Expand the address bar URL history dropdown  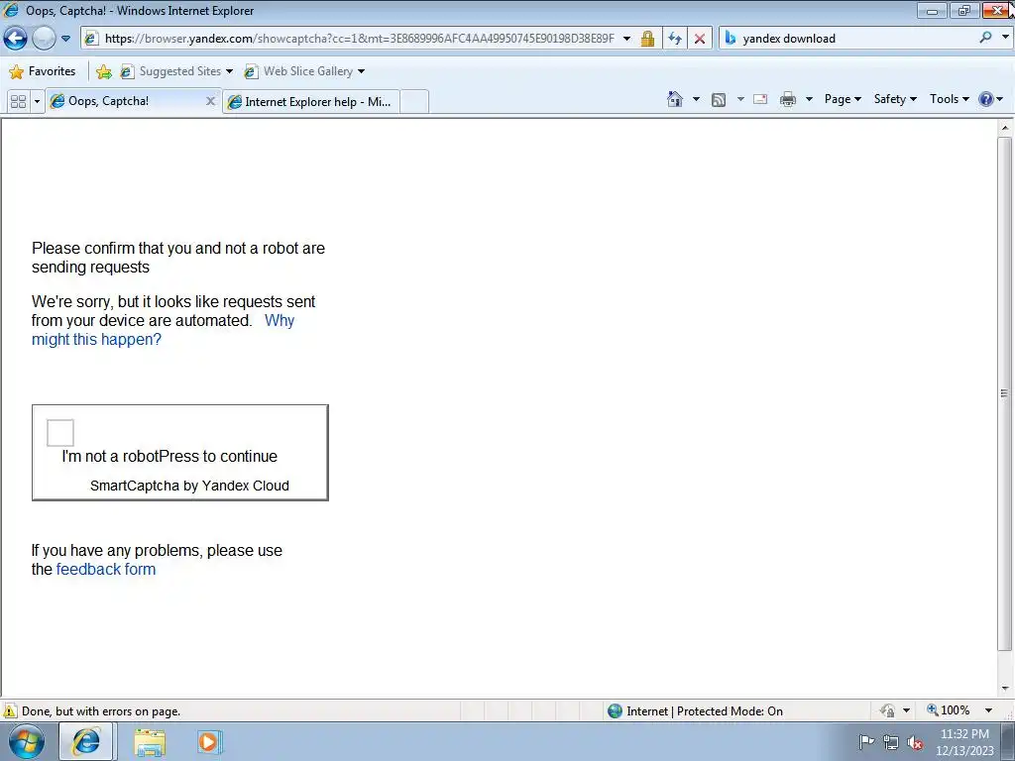626,39
